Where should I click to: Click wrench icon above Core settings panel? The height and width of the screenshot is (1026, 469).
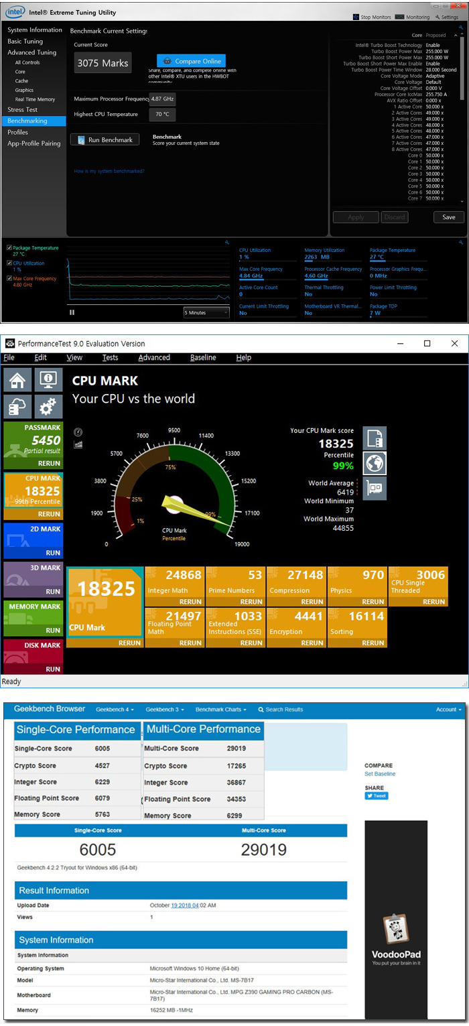(462, 27)
